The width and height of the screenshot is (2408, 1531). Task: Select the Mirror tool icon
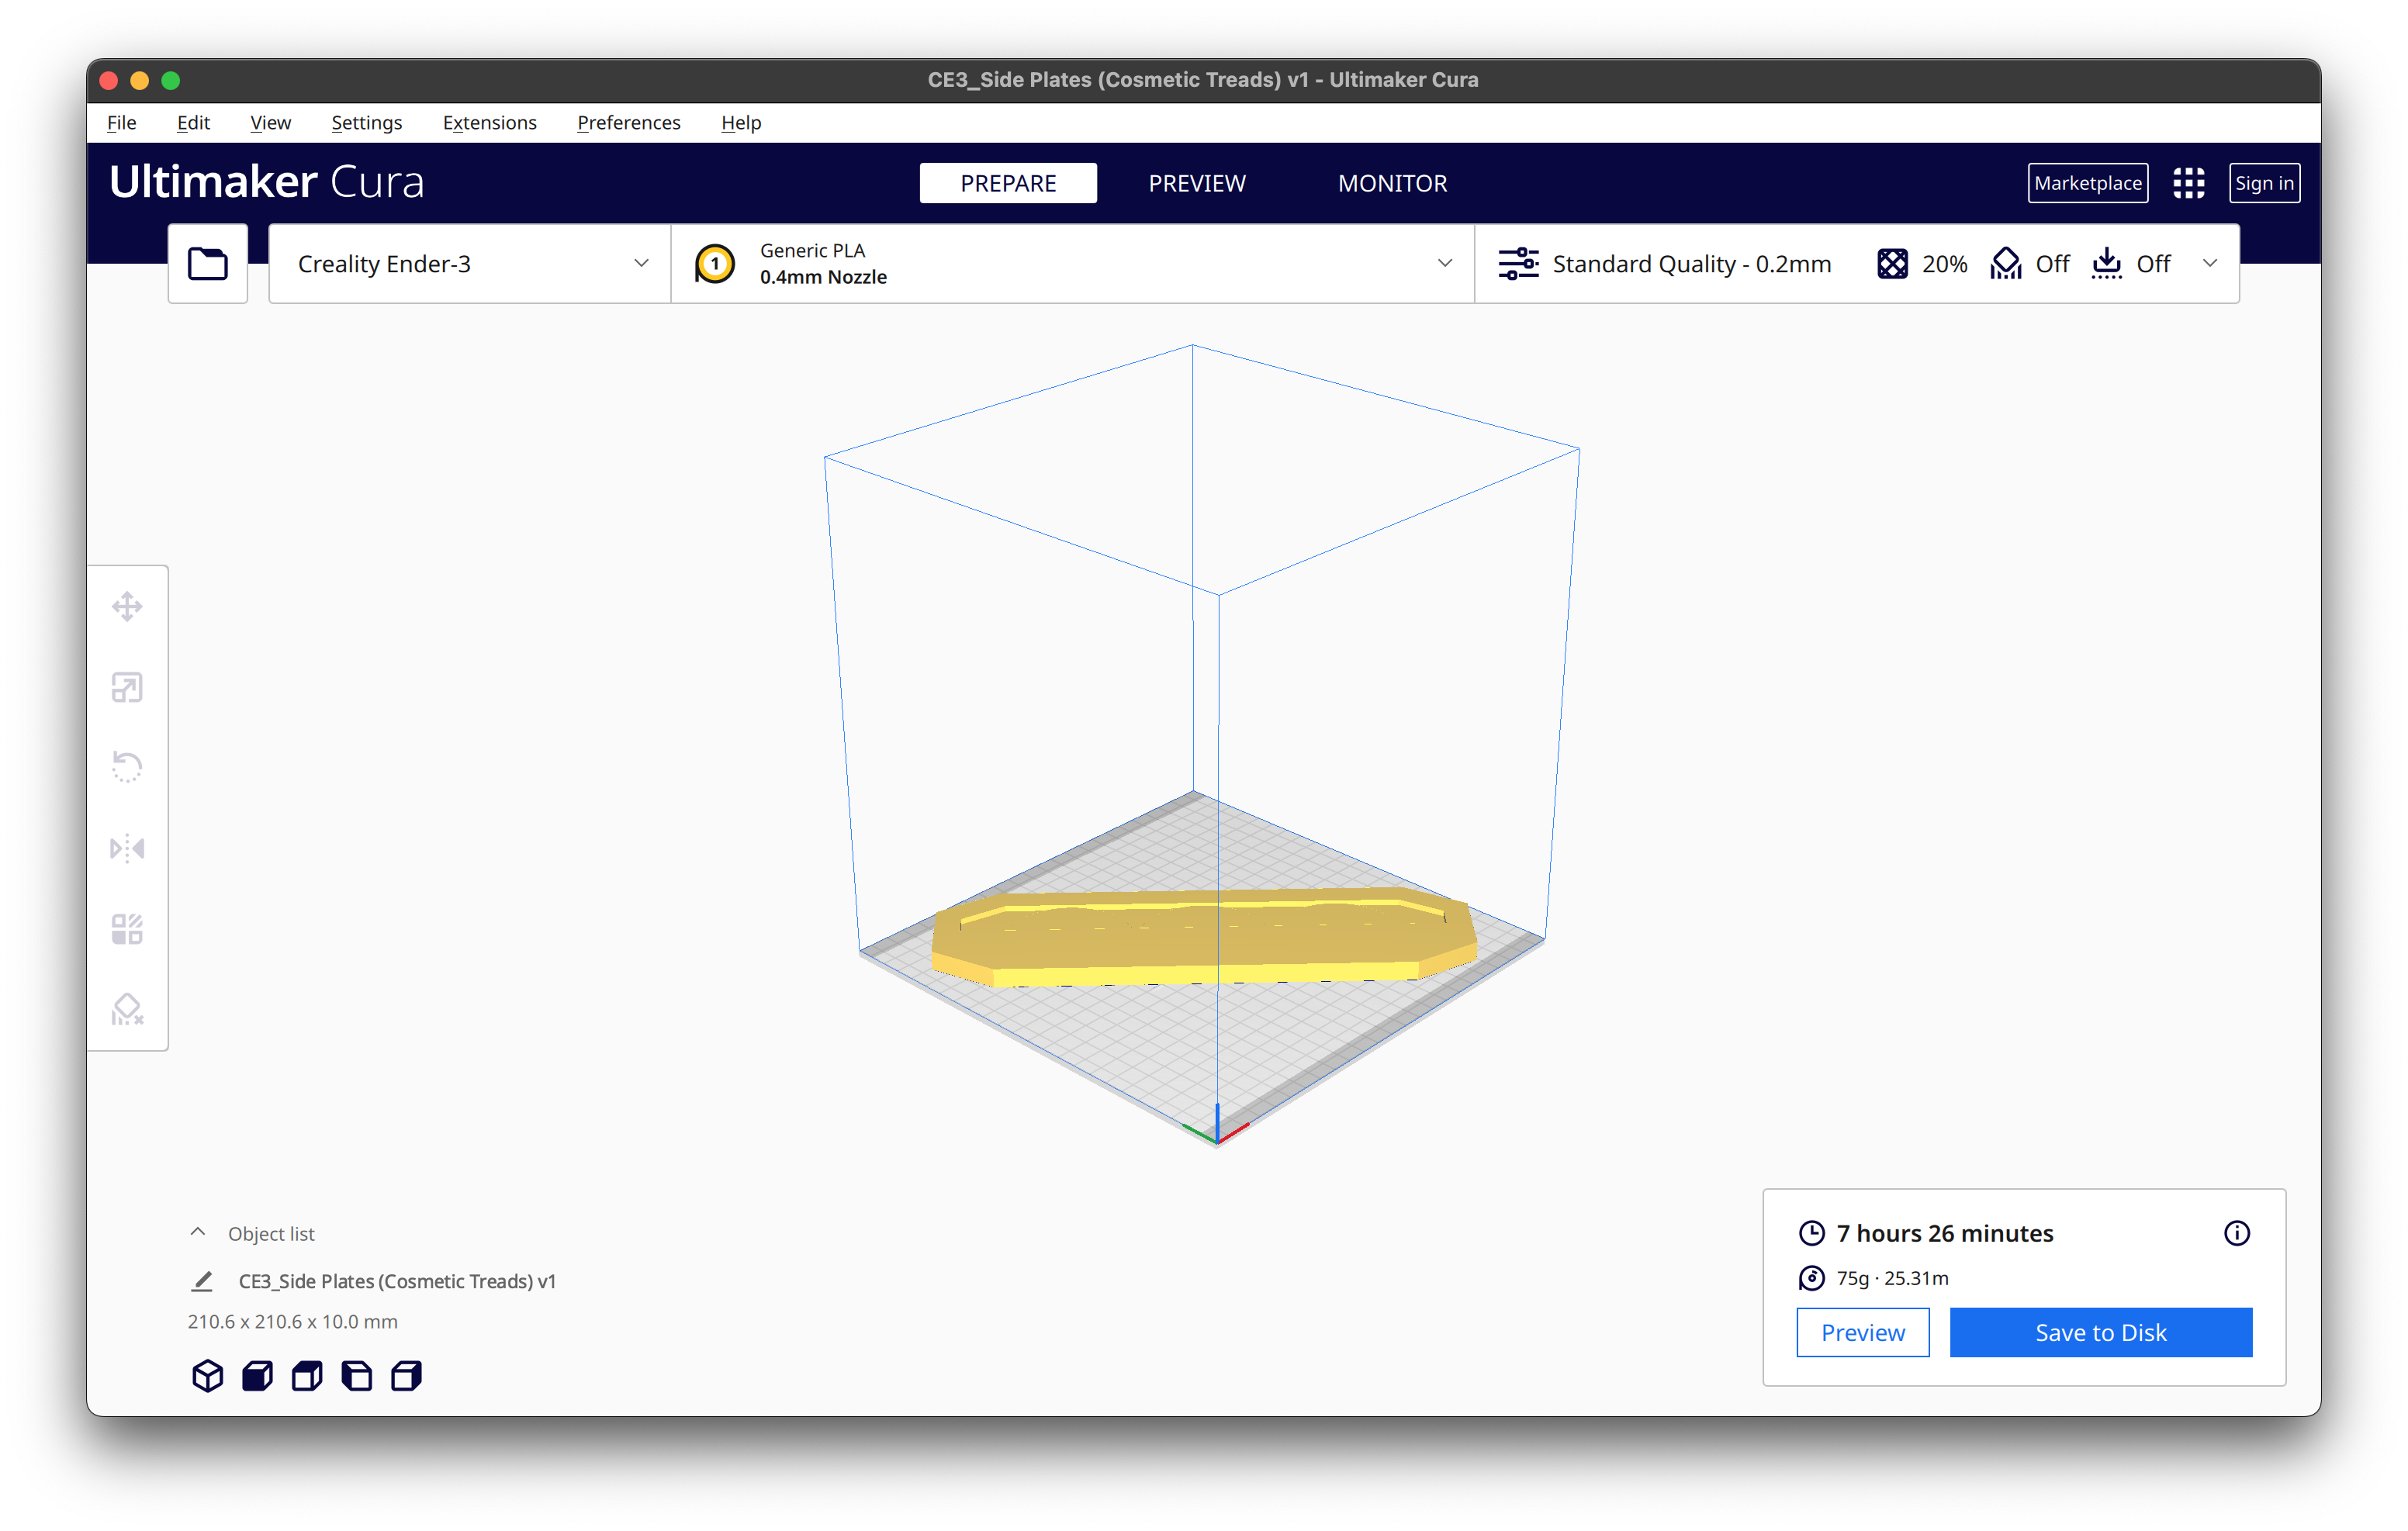point(127,848)
